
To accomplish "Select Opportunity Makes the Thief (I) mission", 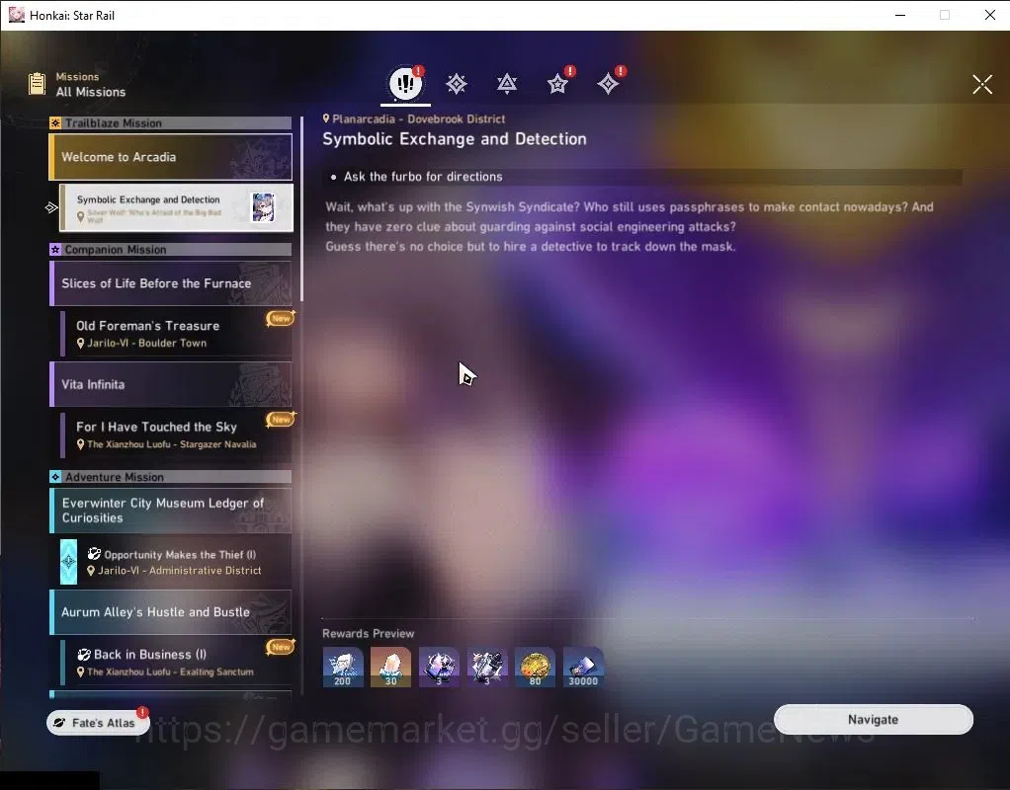I will 176,562.
